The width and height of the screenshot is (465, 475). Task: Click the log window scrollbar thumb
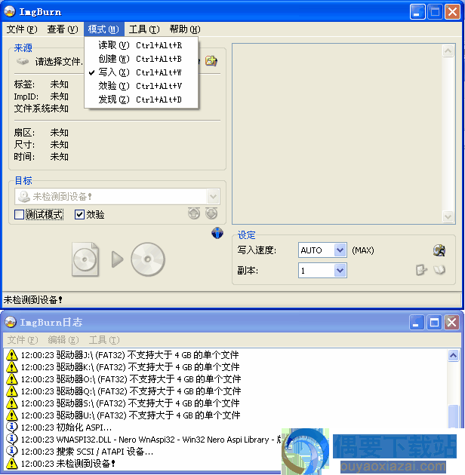point(453,416)
